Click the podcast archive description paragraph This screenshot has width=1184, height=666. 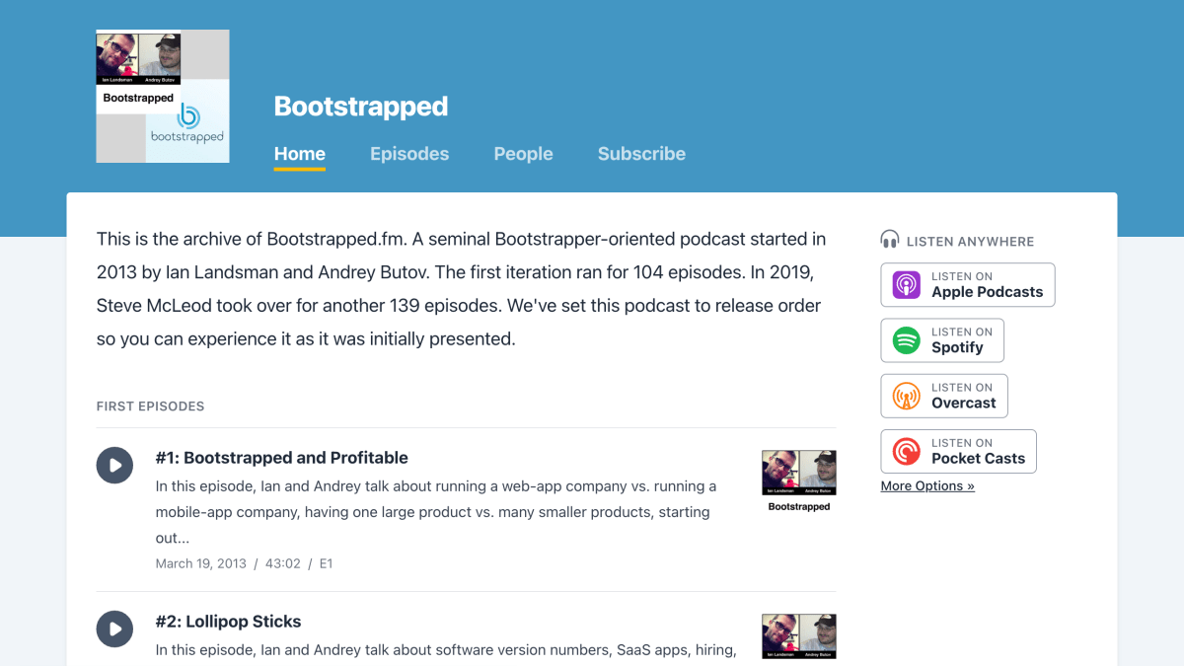[x=462, y=289]
